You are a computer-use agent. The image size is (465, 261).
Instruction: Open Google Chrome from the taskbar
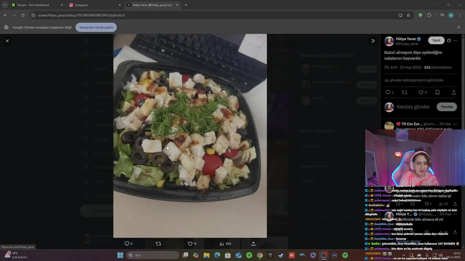260,255
